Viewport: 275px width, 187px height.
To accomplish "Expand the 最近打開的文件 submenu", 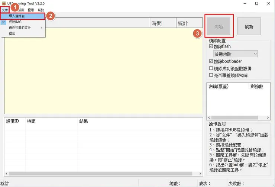I will pos(23,28).
